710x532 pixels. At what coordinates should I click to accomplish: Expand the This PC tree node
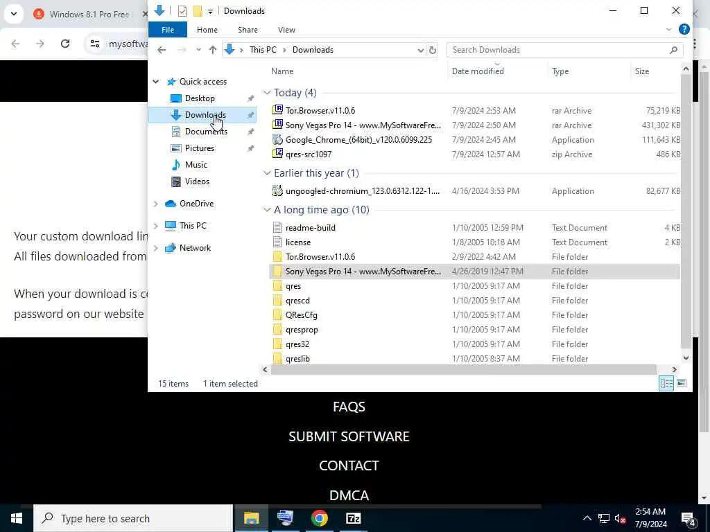[156, 226]
